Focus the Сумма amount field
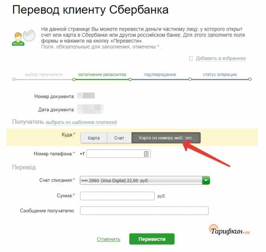Screen dimensions: 266x252 117,196
